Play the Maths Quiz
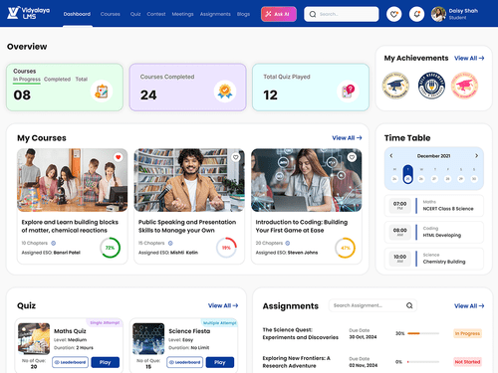This screenshot has width=498, height=373. coord(106,362)
